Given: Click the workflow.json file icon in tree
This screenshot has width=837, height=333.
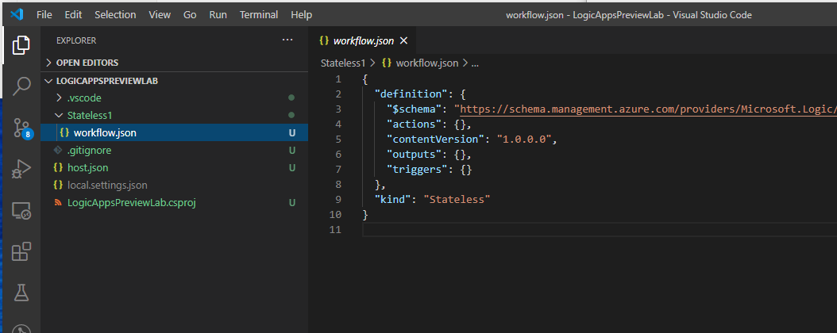Looking at the screenshot, I should point(64,132).
